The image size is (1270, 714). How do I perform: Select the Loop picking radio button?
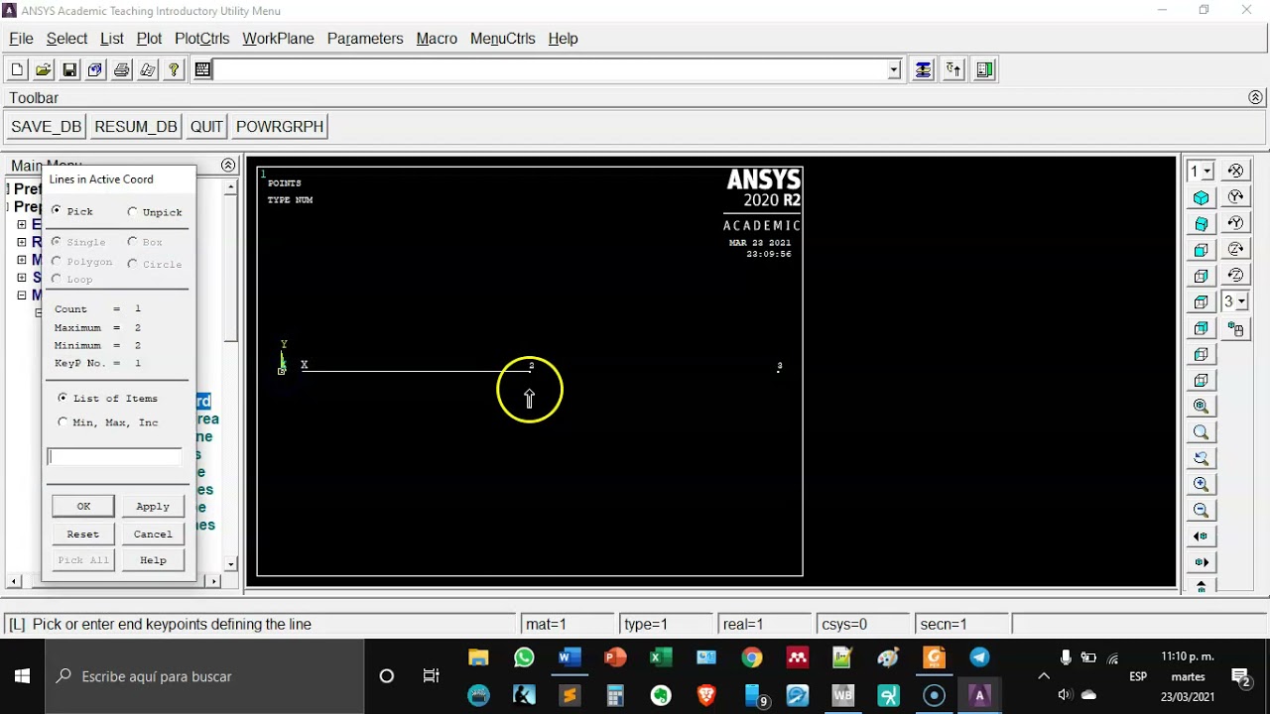57,279
